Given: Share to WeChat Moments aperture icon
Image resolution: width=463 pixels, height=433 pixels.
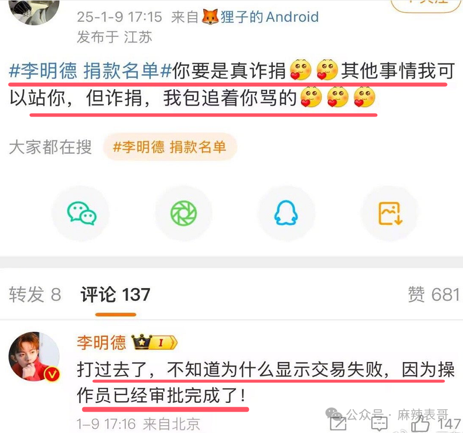Looking at the screenshot, I should click(184, 213).
